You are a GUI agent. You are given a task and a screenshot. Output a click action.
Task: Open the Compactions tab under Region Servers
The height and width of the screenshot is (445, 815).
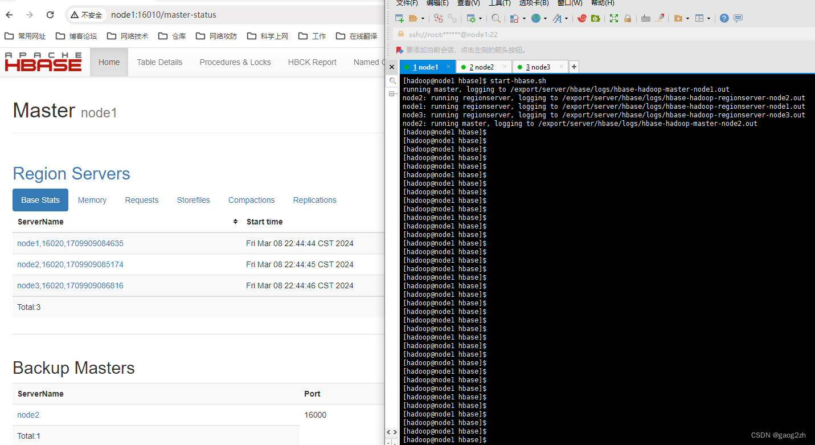pos(252,200)
